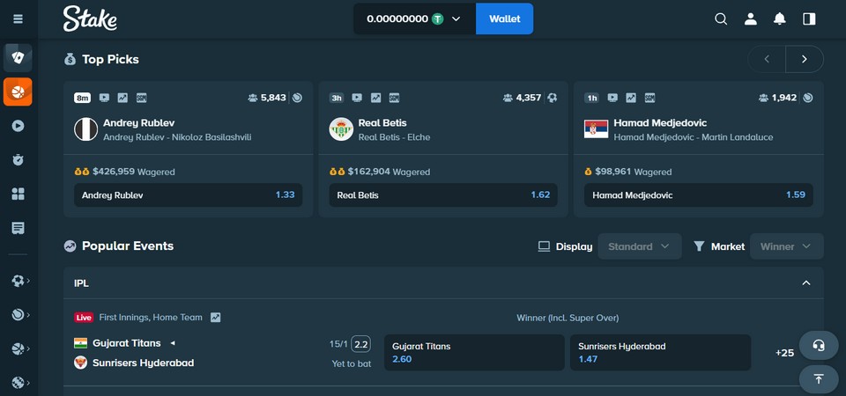Bet on Sunrisers Hyderabad at 1.47
This screenshot has width=846, height=396.
[x=660, y=352]
